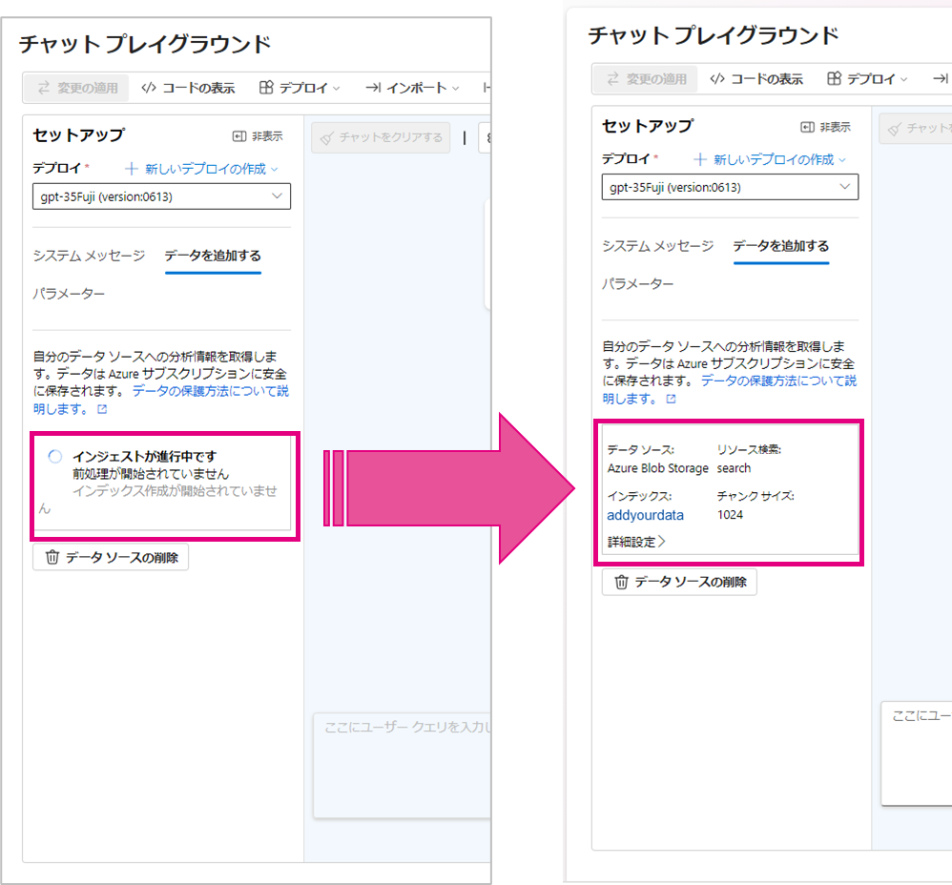Click 新しいデプロイの作成 in right window
The width and height of the screenshot is (952, 885).
click(770, 159)
